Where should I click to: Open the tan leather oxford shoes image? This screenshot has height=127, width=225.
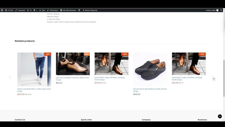pyautogui.click(x=73, y=64)
